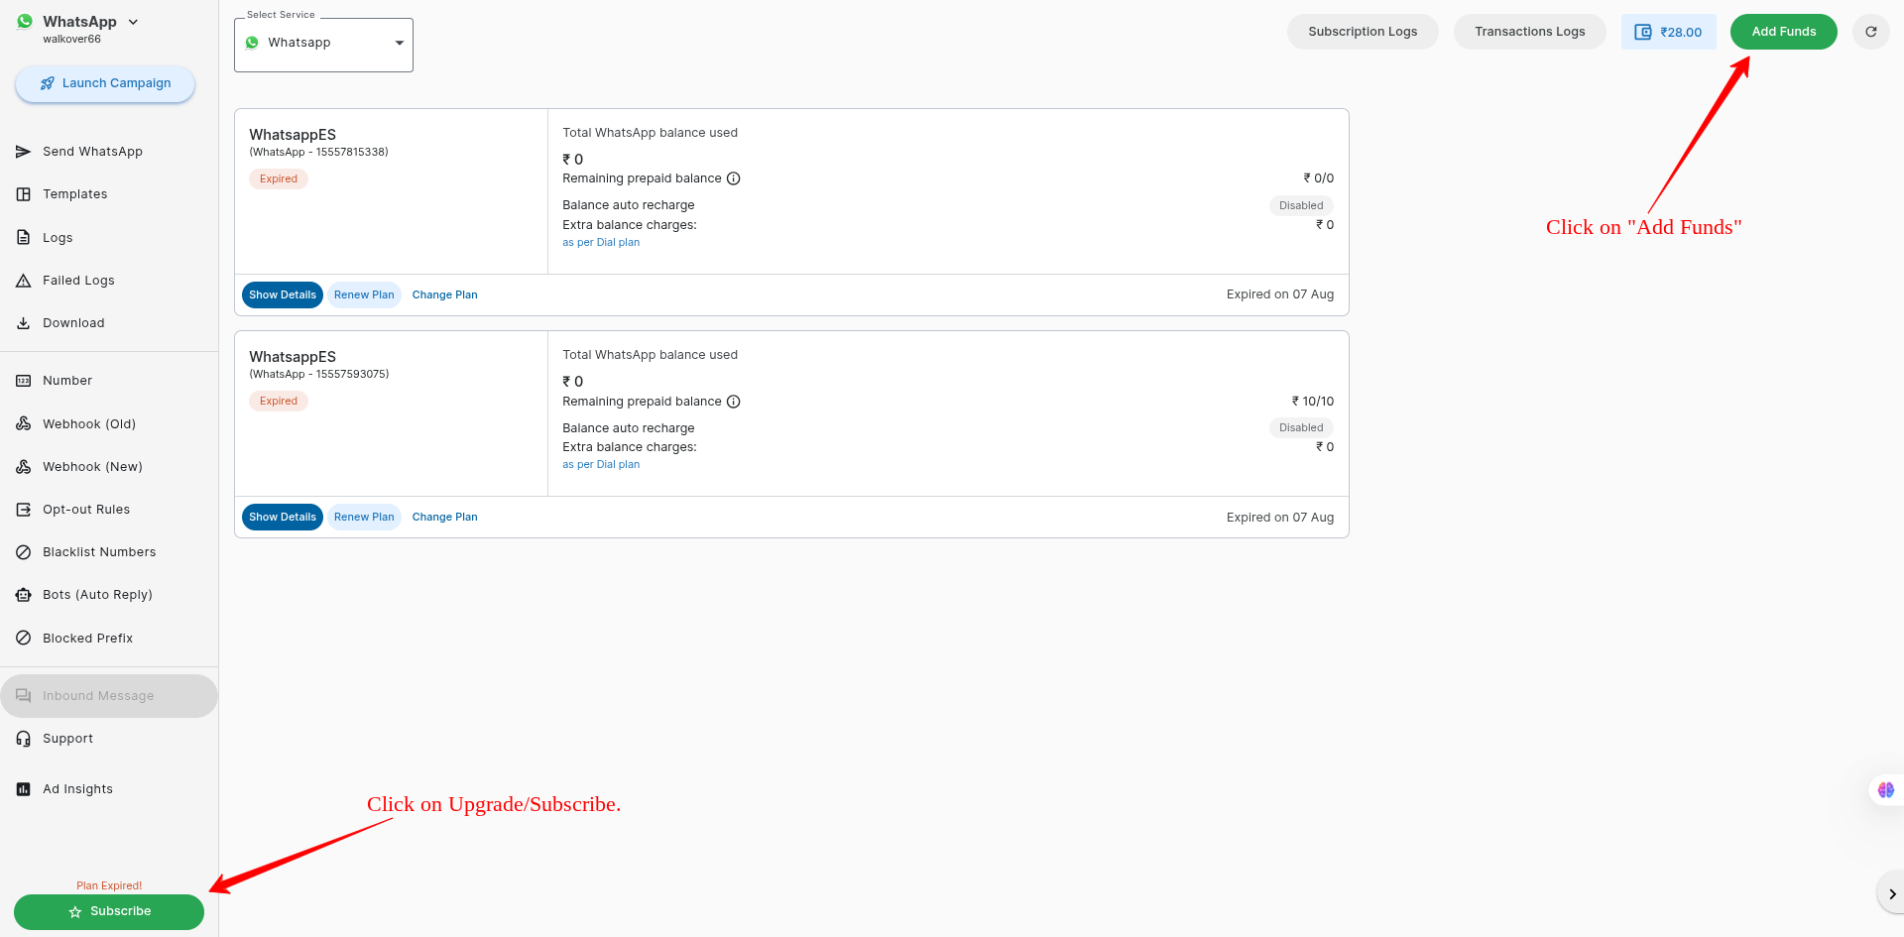The width and height of the screenshot is (1904, 937).
Task: Click the Logs document icon
Action: pos(23,237)
